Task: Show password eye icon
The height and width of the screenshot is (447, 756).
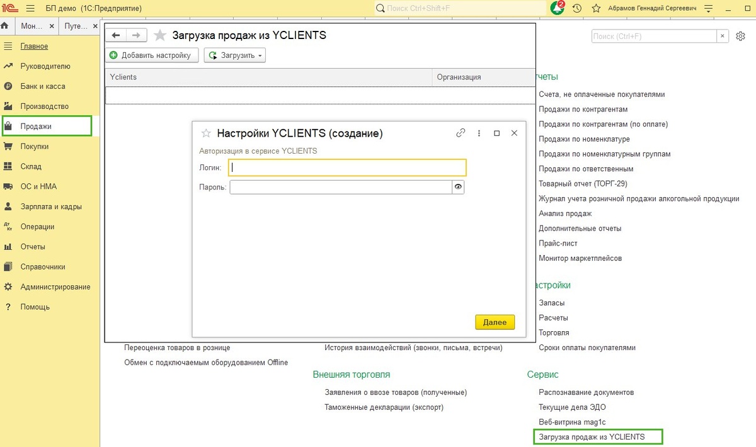Action: pos(458,187)
